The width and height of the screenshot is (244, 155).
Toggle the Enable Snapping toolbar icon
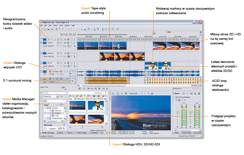[x=82, y=29]
